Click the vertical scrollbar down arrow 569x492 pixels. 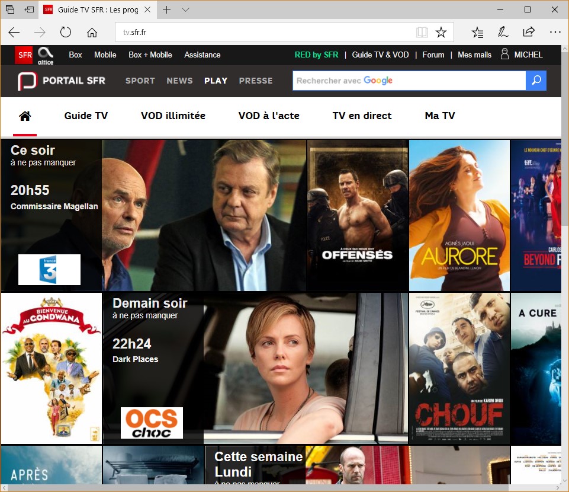565,481
